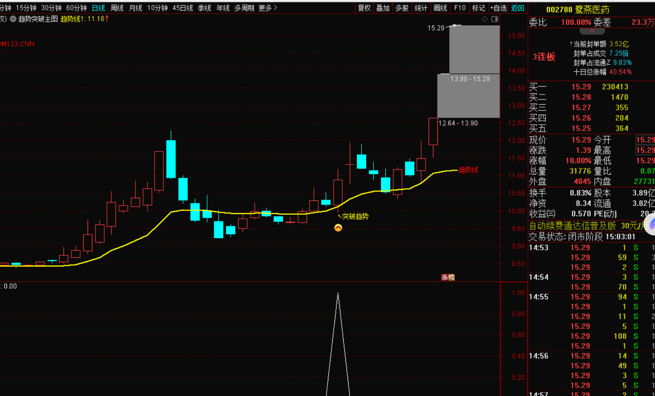The width and height of the screenshot is (655, 396).
Task: Select the 60分钟 timeframe tab
Action: click(76, 8)
